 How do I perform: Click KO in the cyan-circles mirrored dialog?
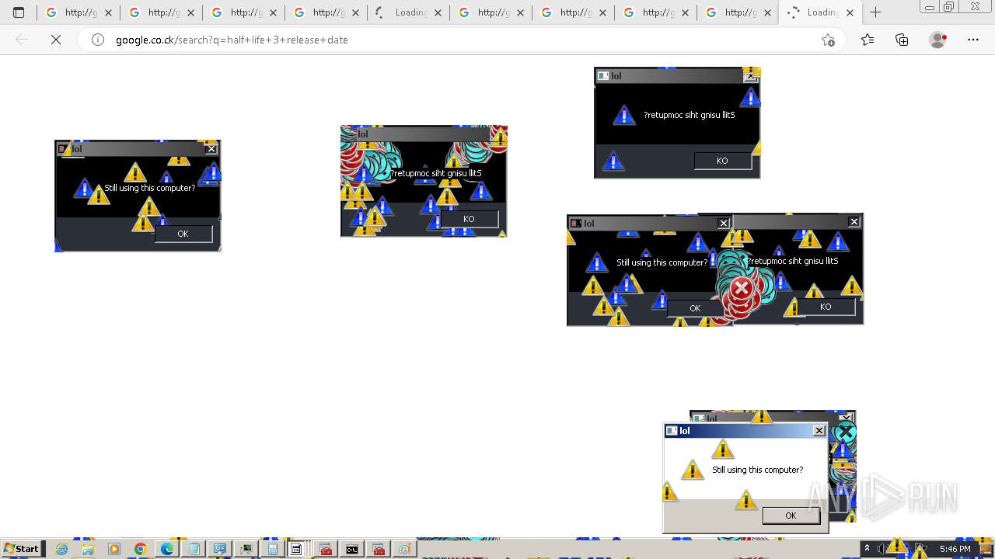(469, 219)
